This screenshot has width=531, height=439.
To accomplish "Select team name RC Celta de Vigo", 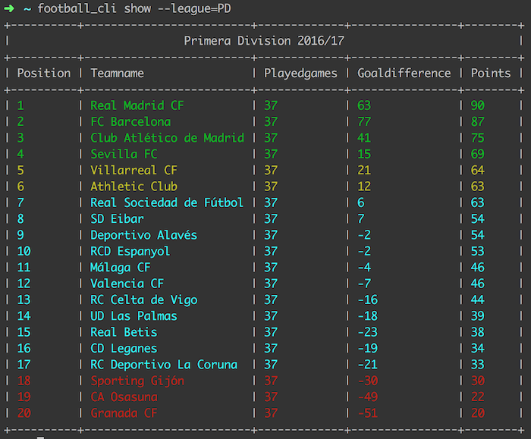I will point(144,299).
